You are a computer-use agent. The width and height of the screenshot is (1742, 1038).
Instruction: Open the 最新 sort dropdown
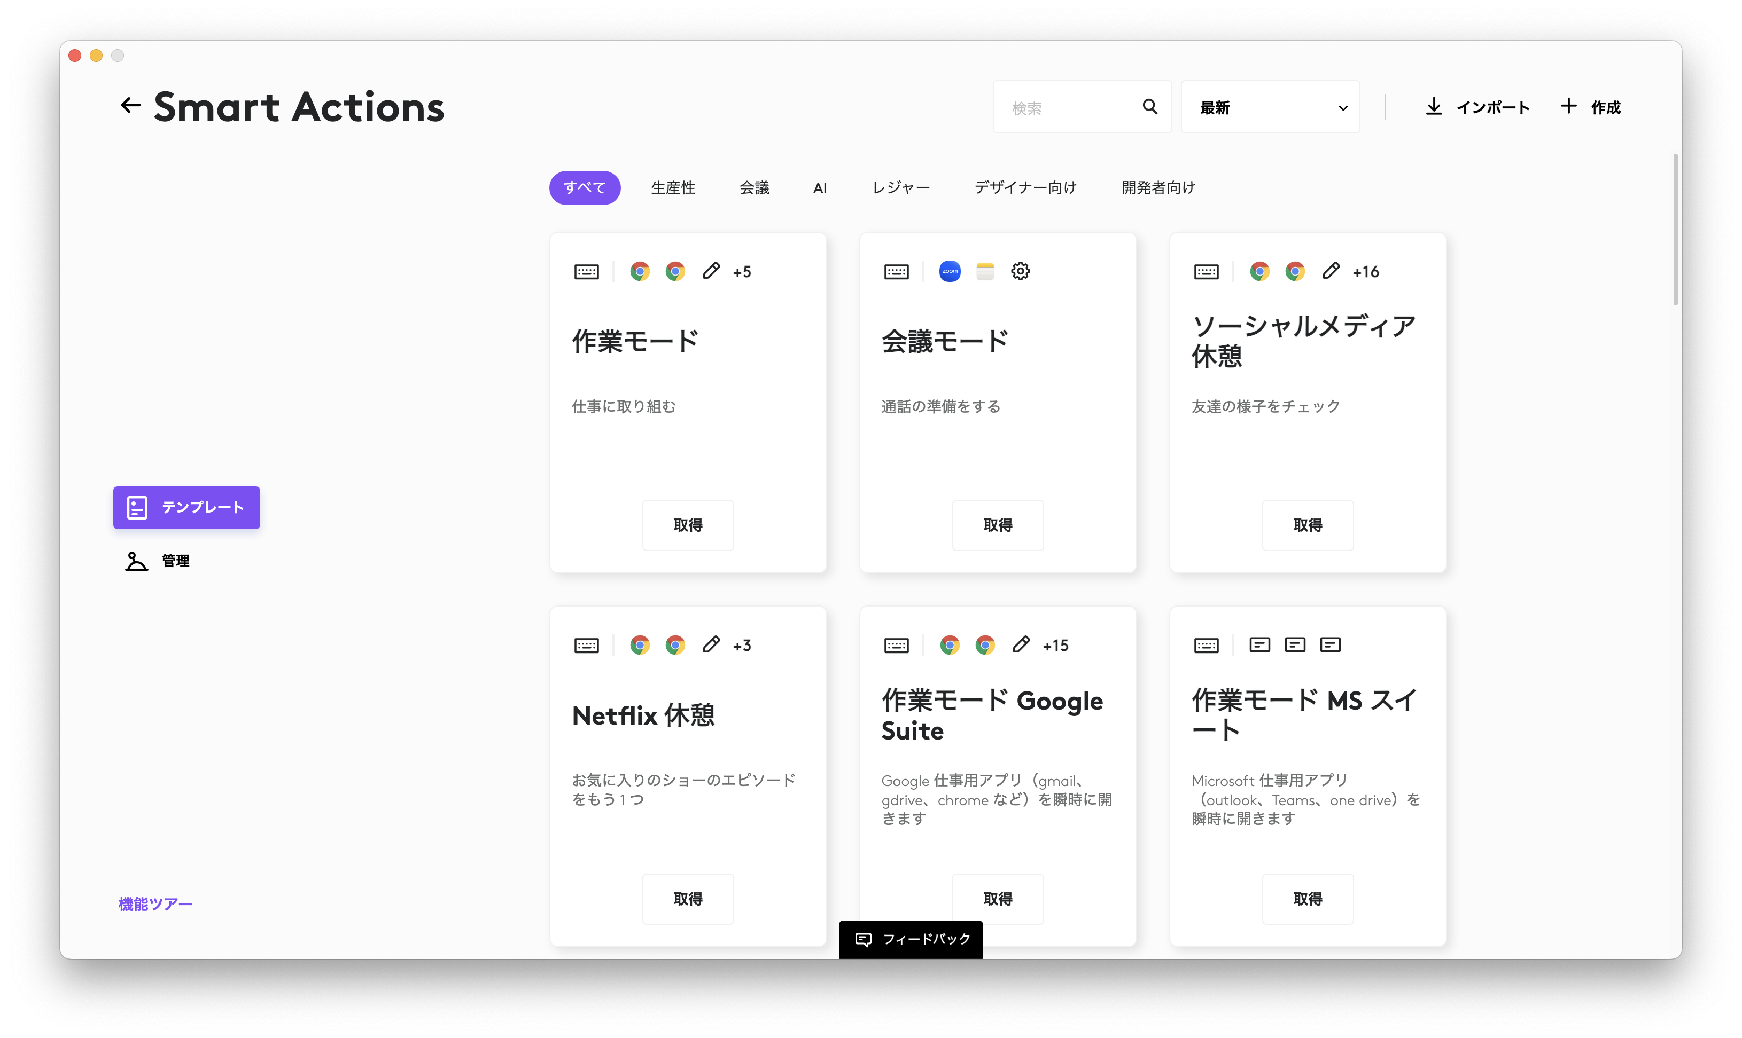(1270, 107)
